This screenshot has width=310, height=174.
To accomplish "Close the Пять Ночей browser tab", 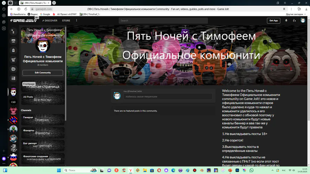I will (49, 3).
